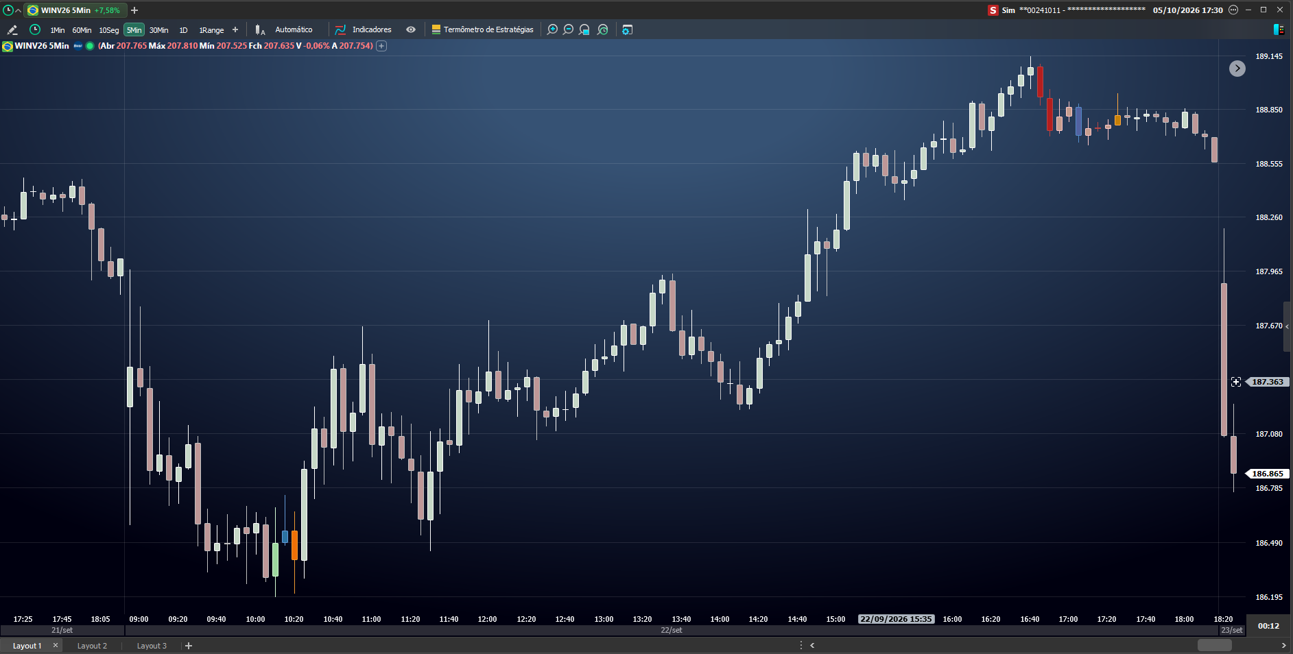Click the crosshair price marker icon
Image resolution: width=1293 pixels, height=654 pixels.
pos(1236,382)
